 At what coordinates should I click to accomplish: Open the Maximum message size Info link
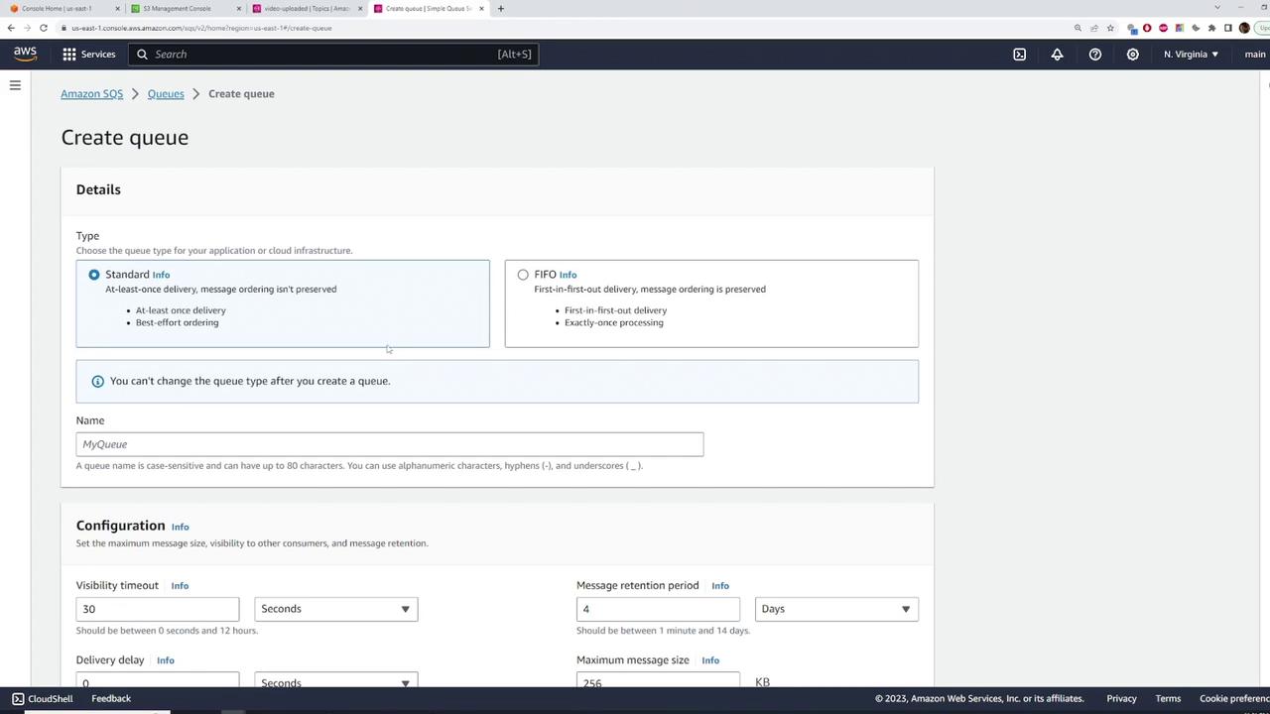[710, 660]
